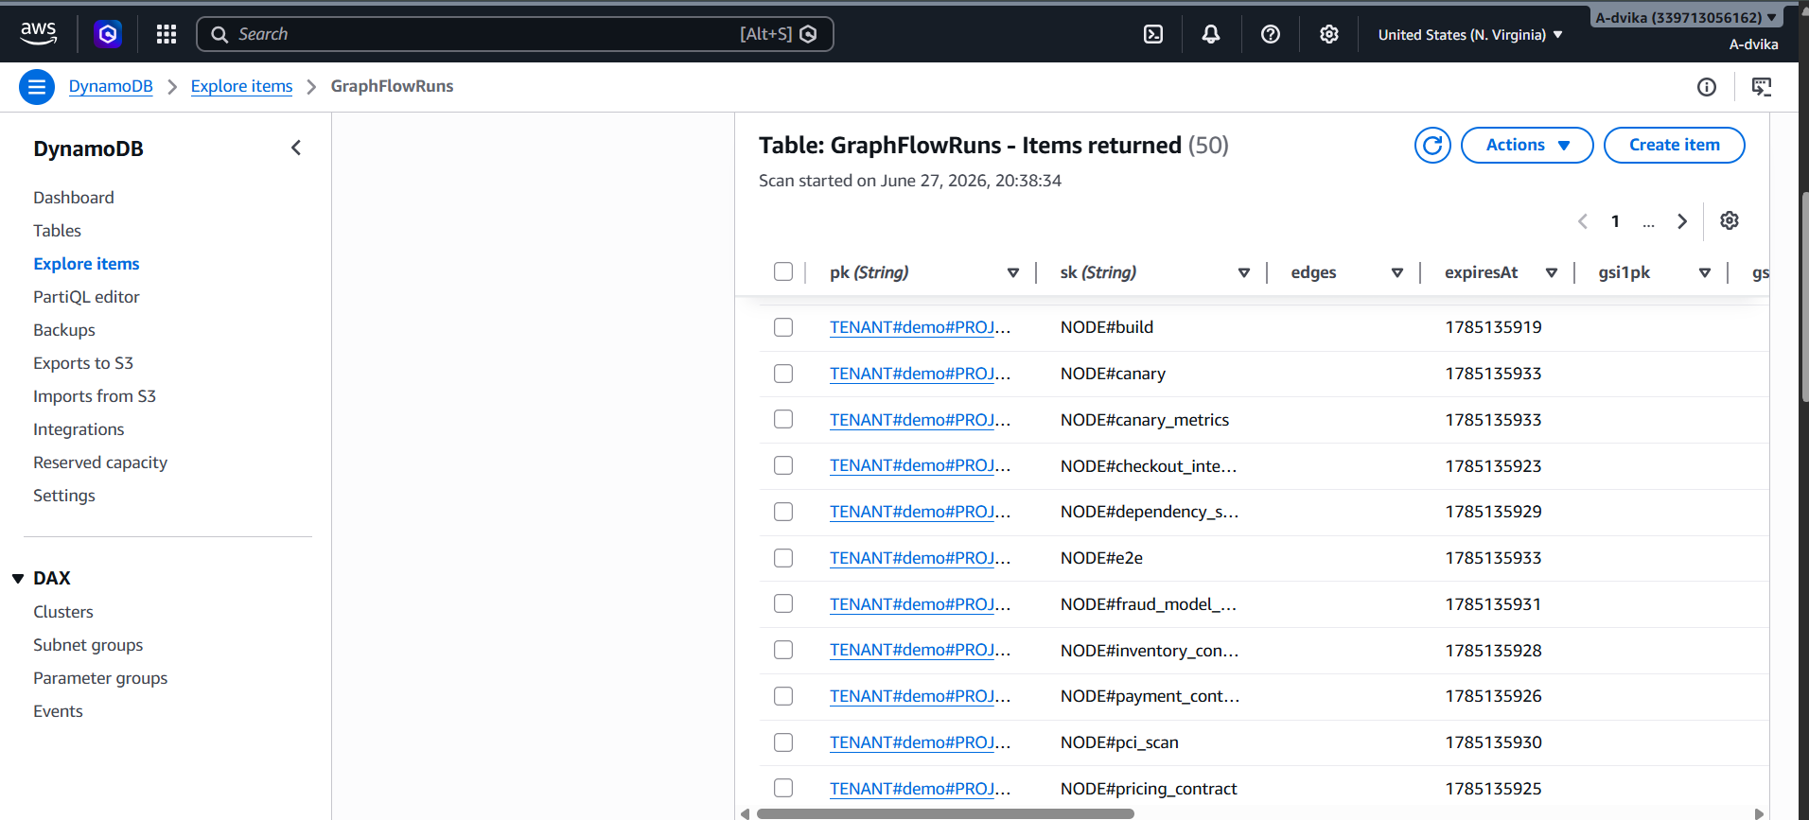The height and width of the screenshot is (820, 1809).
Task: Focus the AWS search field
Action: click(x=515, y=34)
